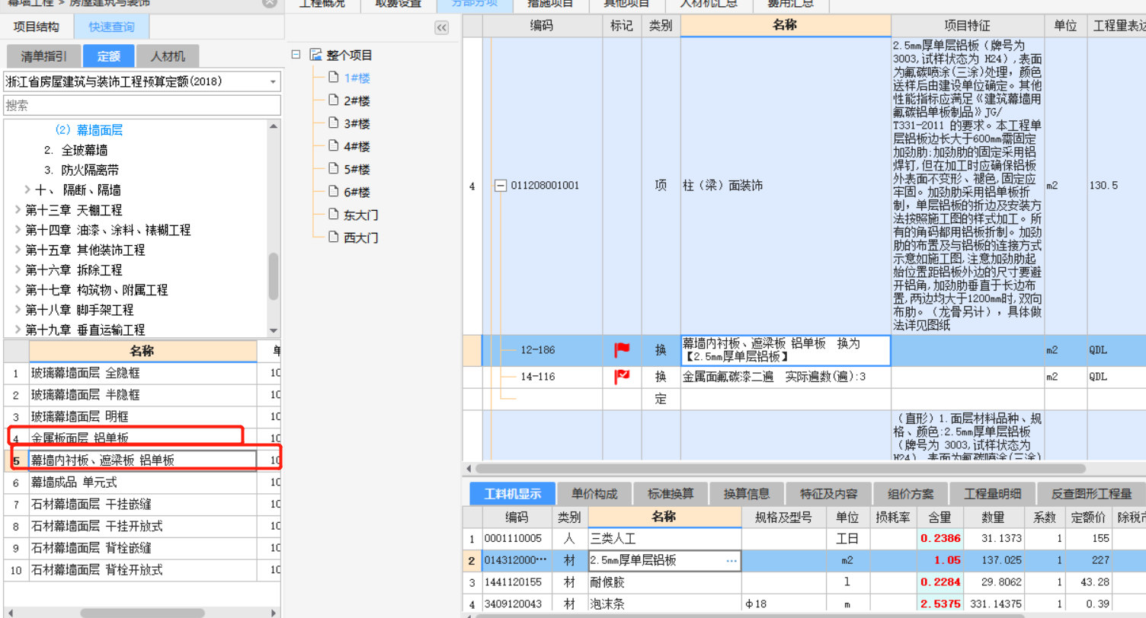The image size is (1146, 618).
Task: Expand 十、隔断、隔离 node
Action: tap(28, 190)
